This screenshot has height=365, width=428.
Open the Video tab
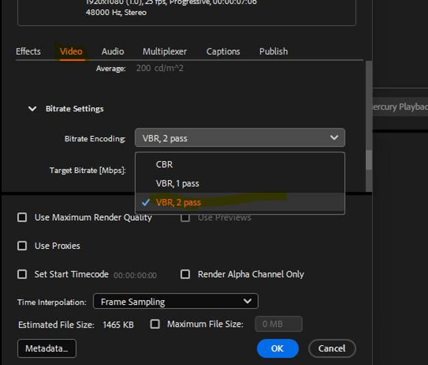(x=71, y=51)
